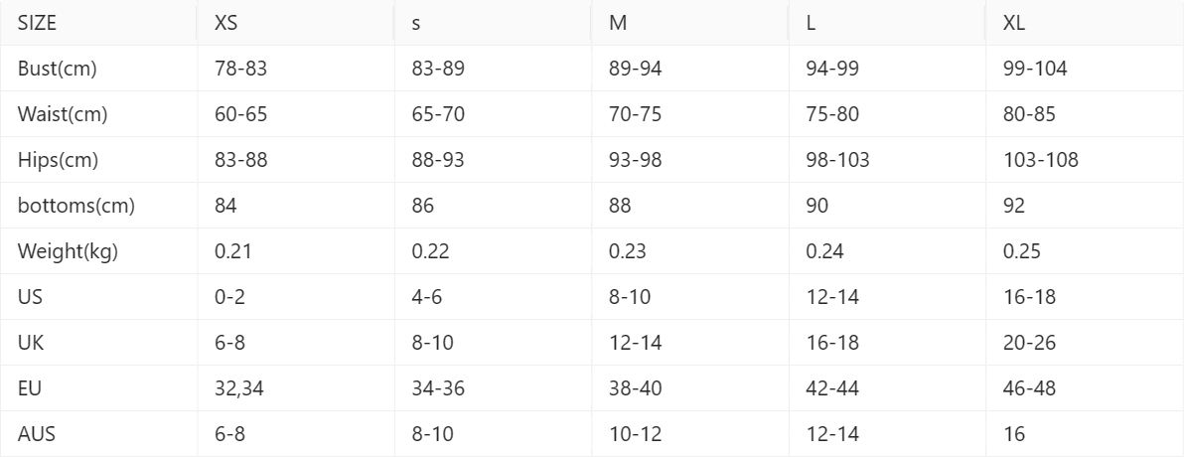This screenshot has width=1184, height=457.
Task: Click the UK size 20-26 cell
Action: [1085, 343]
